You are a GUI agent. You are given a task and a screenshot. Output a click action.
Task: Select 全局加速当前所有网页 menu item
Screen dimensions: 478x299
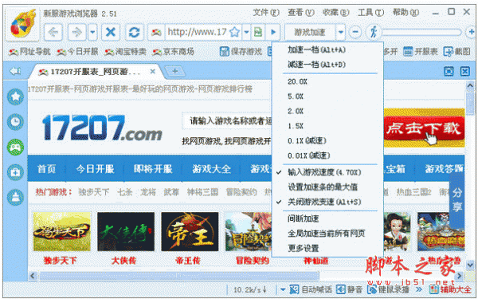[x=327, y=234]
